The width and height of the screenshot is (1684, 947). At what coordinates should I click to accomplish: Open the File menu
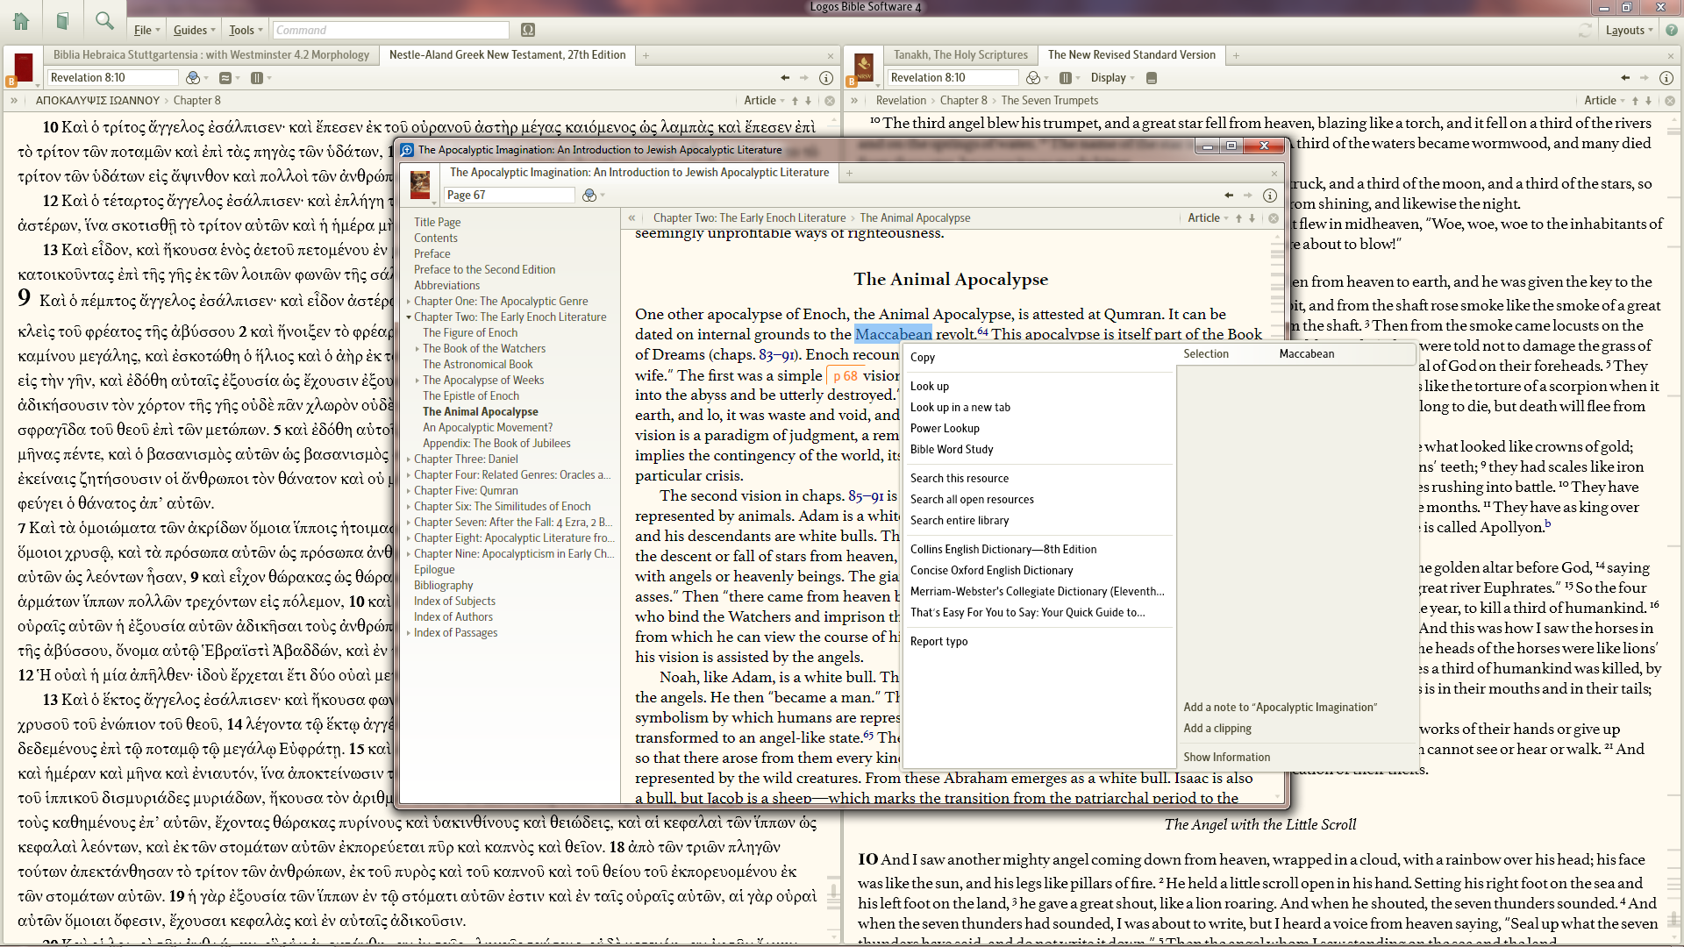147,30
